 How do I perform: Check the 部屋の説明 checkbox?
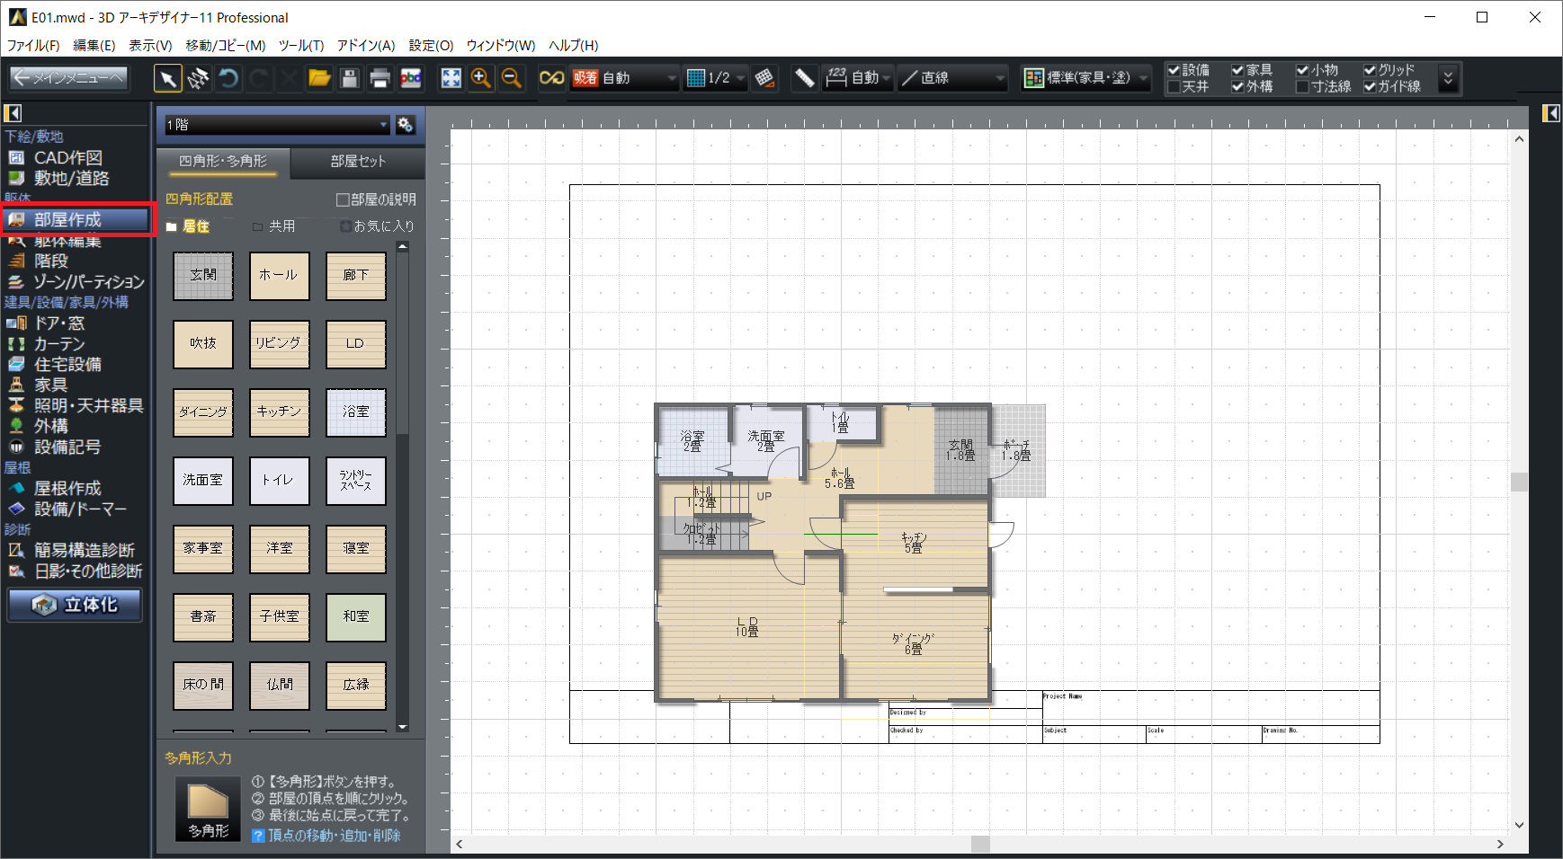[343, 199]
